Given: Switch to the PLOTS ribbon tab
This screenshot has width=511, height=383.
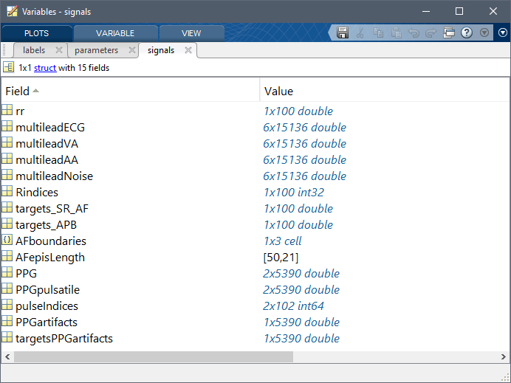Looking at the screenshot, I should pos(36,33).
